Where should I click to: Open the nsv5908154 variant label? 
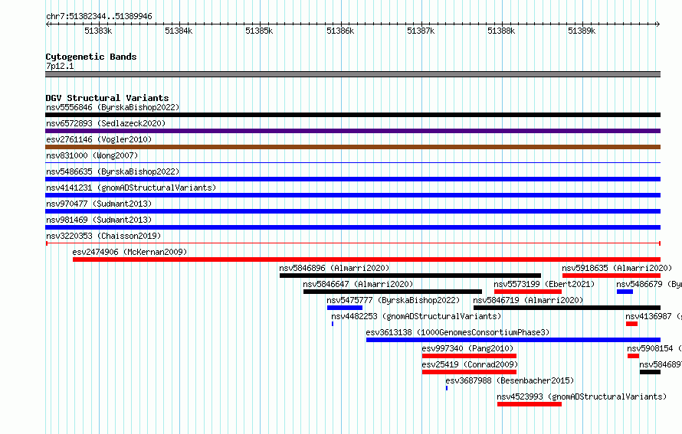[x=654, y=348]
